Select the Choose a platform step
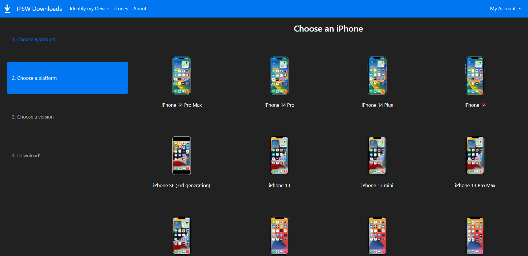528x256 pixels. pos(67,78)
